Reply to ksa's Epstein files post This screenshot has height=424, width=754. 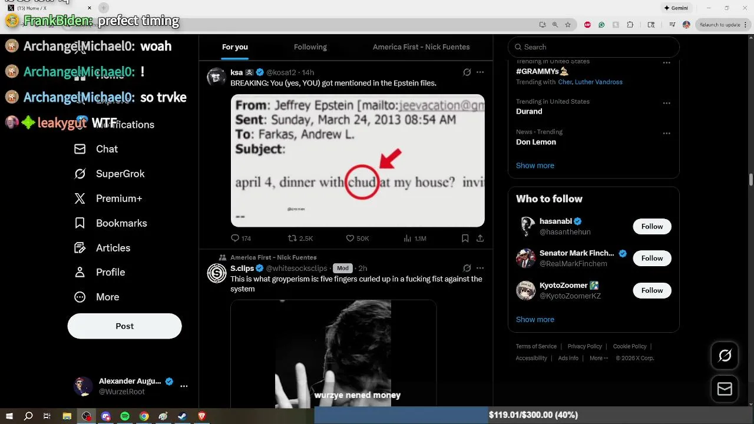(241, 238)
